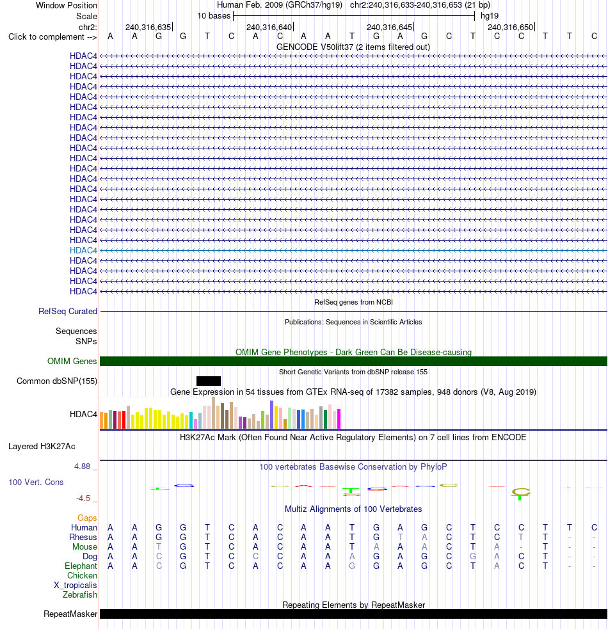Click the chr2: base position label

tap(88, 28)
